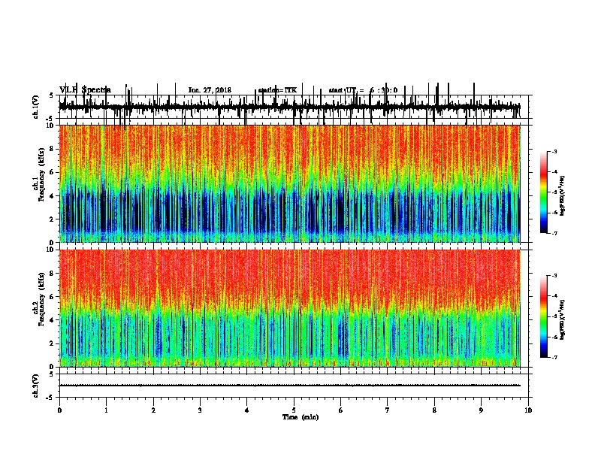Click the 4 kHz tick label of ch.1 axis
The image size is (595, 460).
pyautogui.click(x=52, y=195)
